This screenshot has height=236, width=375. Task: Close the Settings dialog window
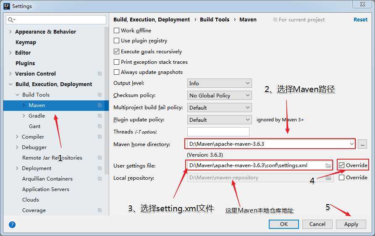(x=362, y=4)
